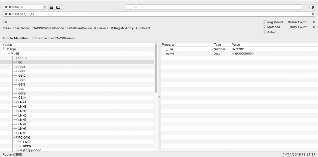Open the IOACPIPlane plane dropdown
Image resolution: width=318 pixels, height=157 pixels.
(x=24, y=7)
